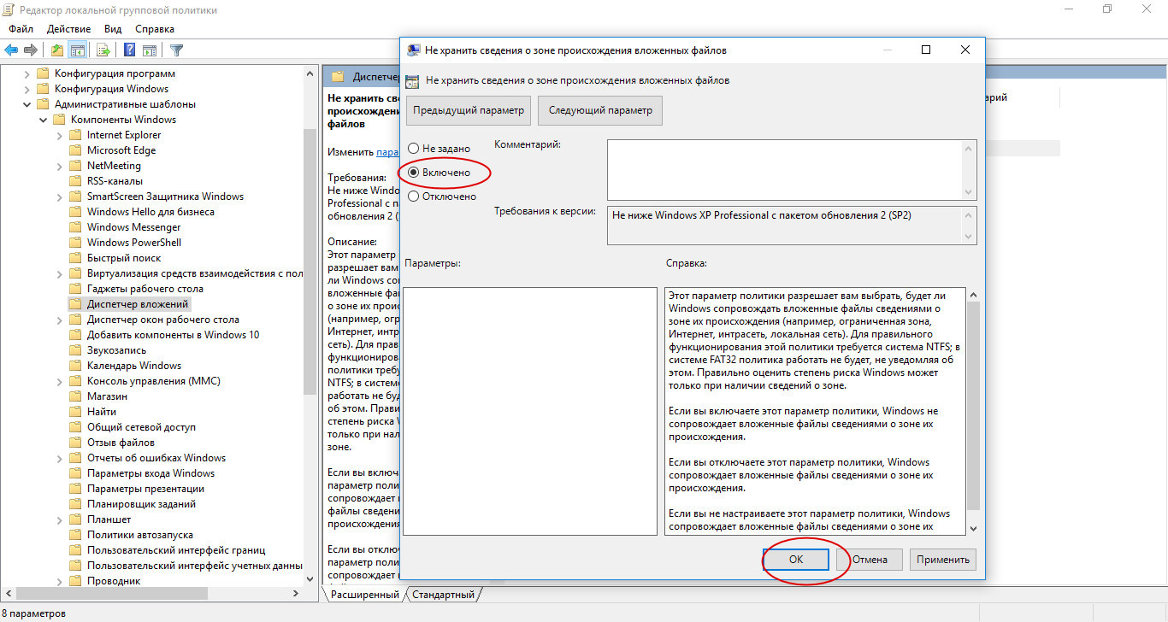Expand the Консоль управления (MMC) folder
The image size is (1168, 622).
click(59, 381)
